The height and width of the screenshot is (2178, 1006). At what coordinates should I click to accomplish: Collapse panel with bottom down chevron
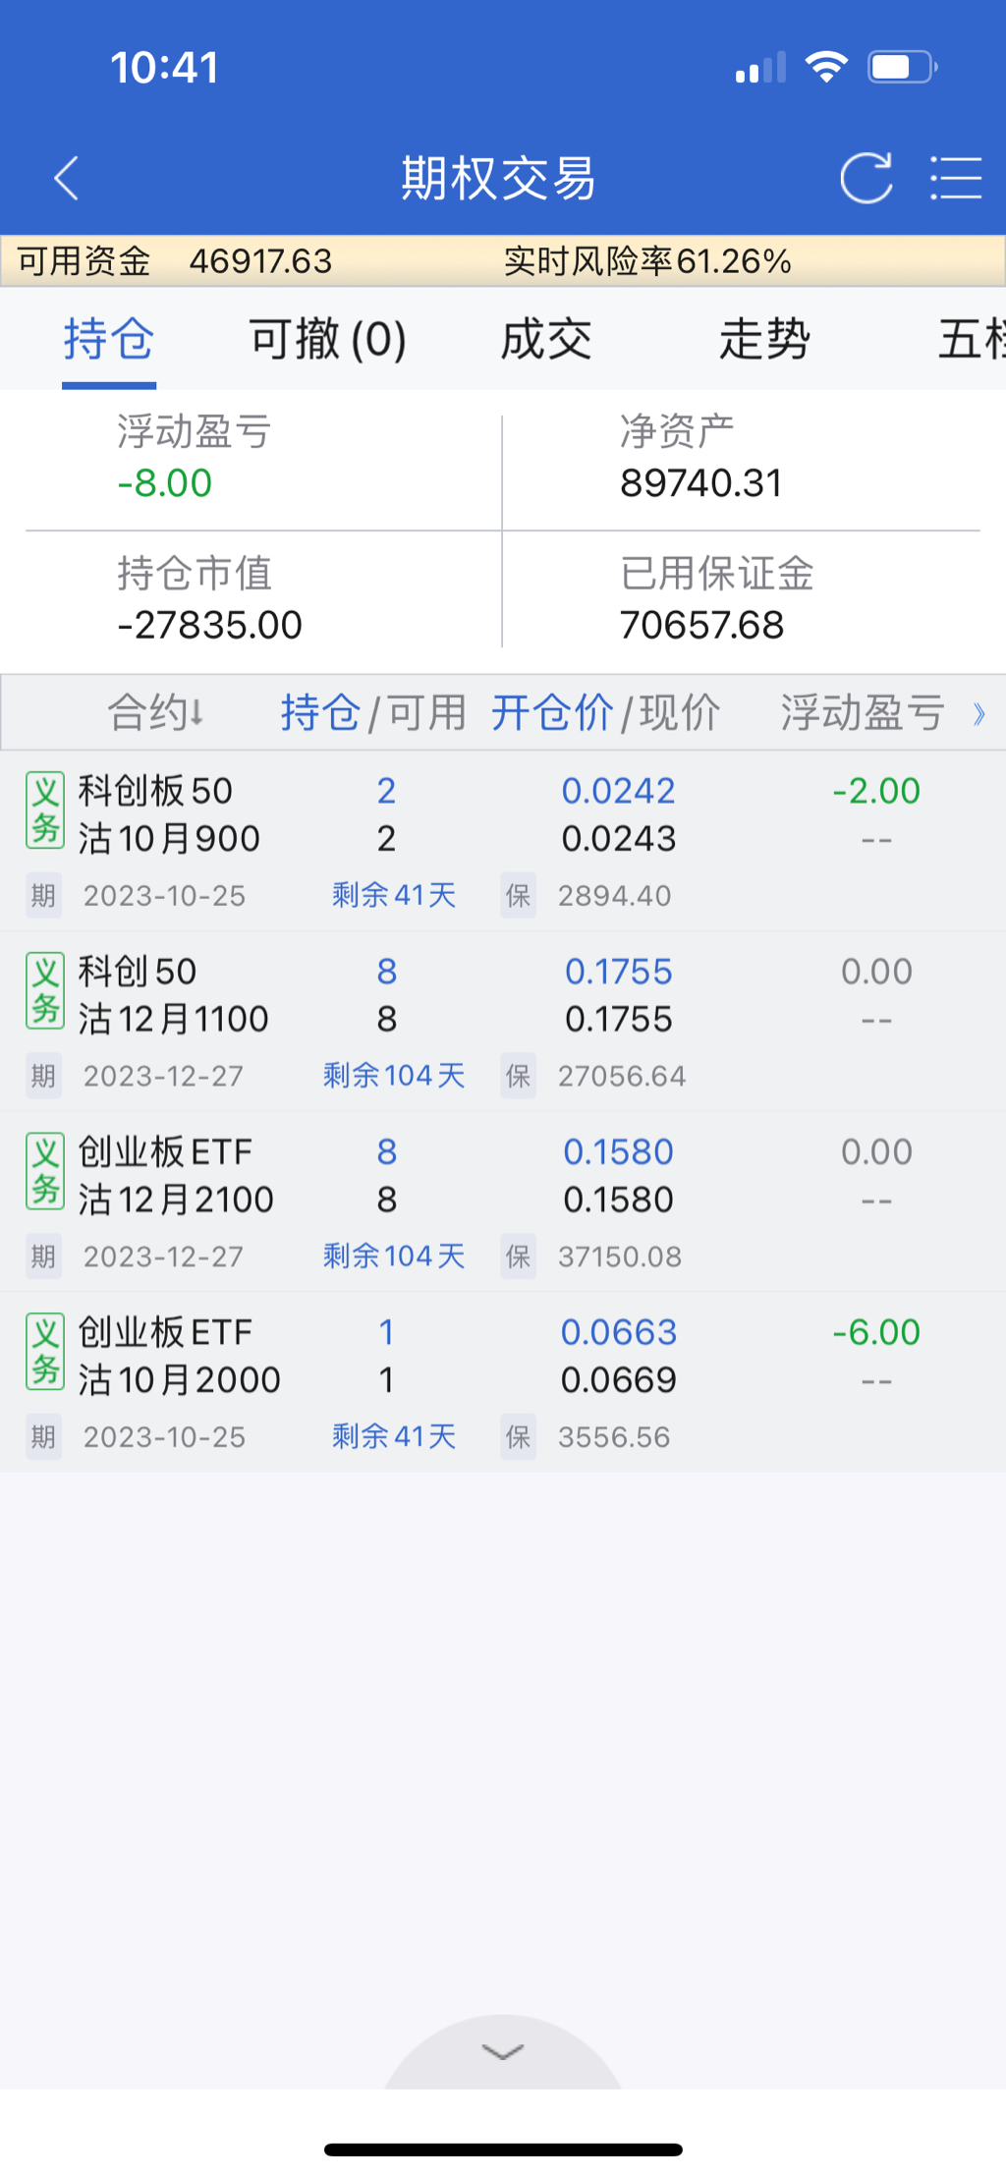tap(503, 2052)
